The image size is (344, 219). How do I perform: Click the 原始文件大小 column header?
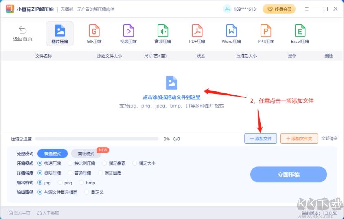click(x=109, y=56)
